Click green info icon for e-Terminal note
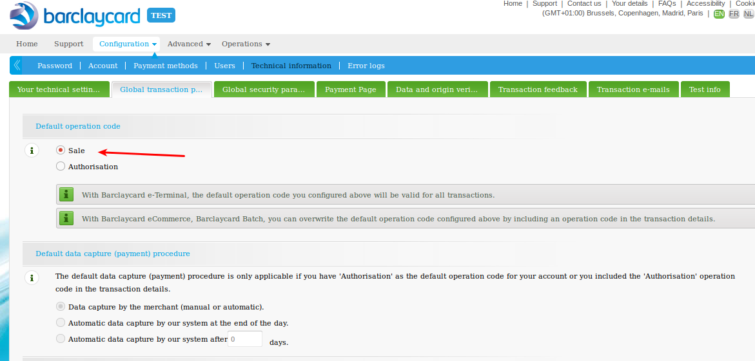 pyautogui.click(x=66, y=194)
